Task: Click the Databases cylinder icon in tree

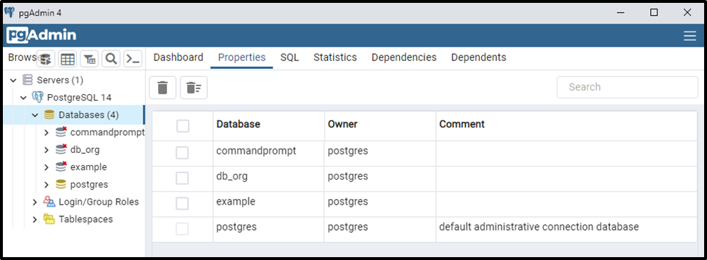Action: pos(49,115)
